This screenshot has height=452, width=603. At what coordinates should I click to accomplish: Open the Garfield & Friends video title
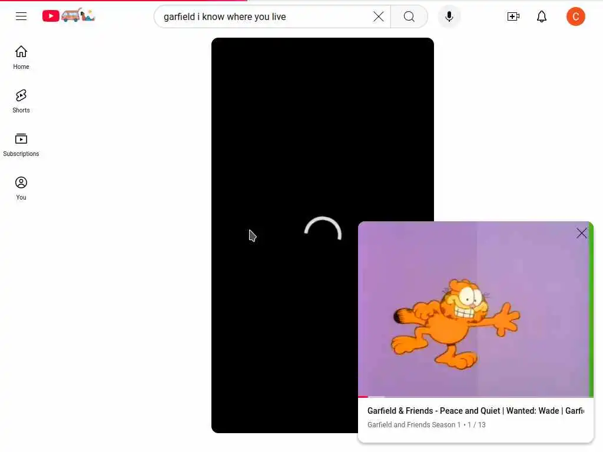pyautogui.click(x=475, y=410)
